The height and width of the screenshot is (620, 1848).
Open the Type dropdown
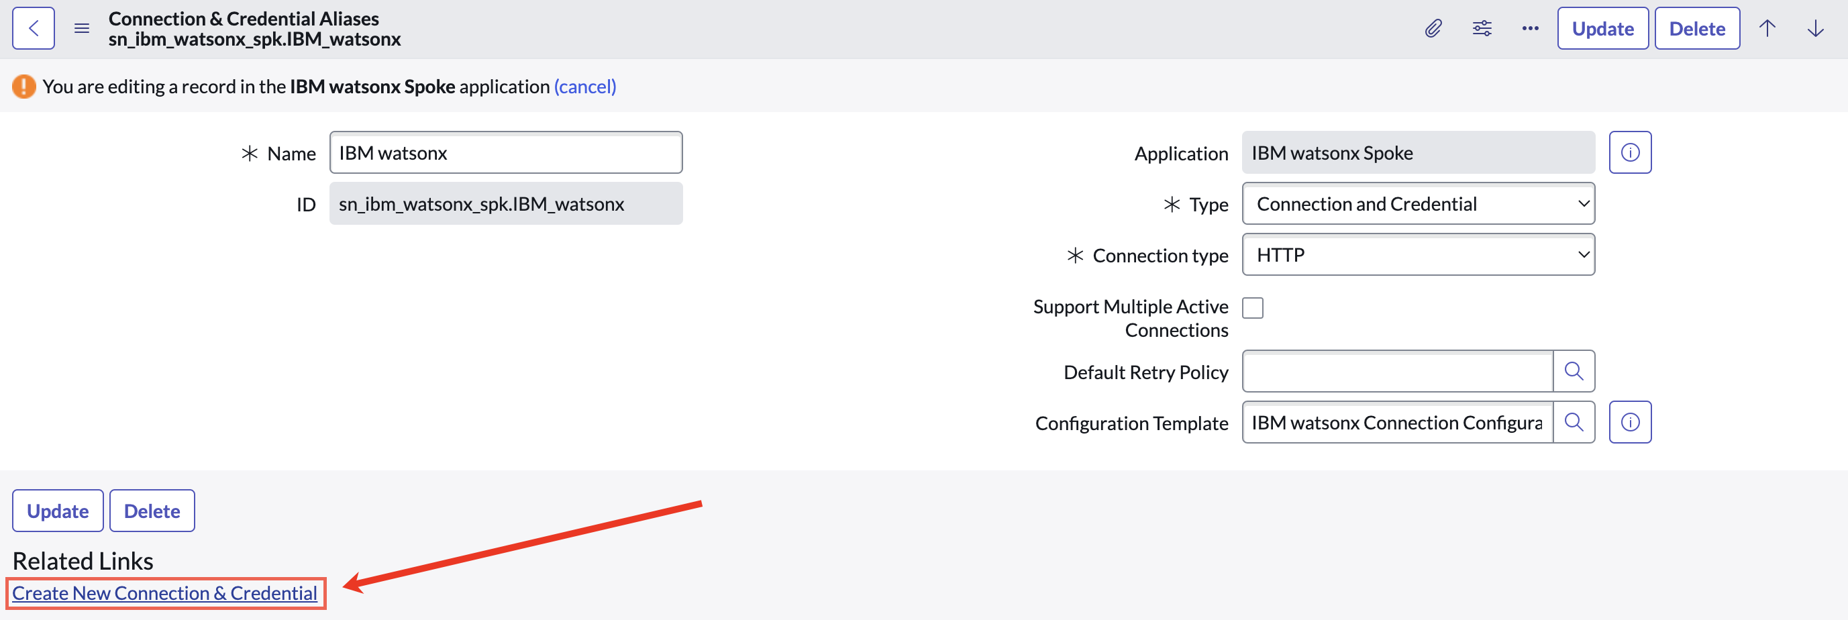click(1419, 204)
